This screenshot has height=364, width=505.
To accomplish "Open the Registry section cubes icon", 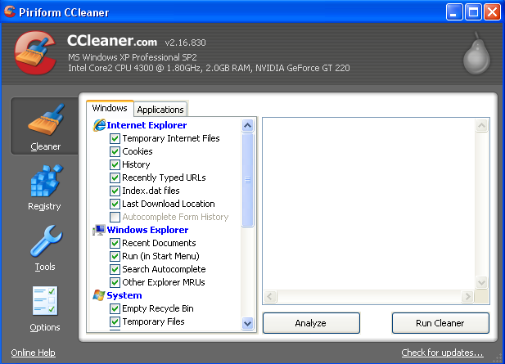I will pyautogui.click(x=47, y=181).
